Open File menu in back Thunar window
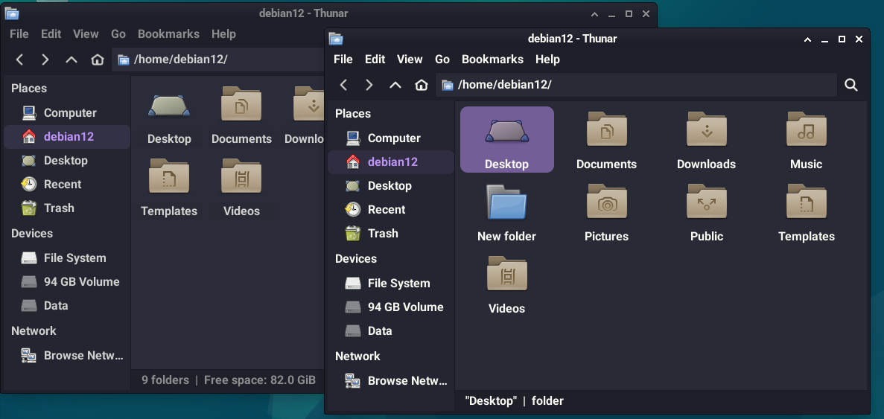 tap(19, 33)
